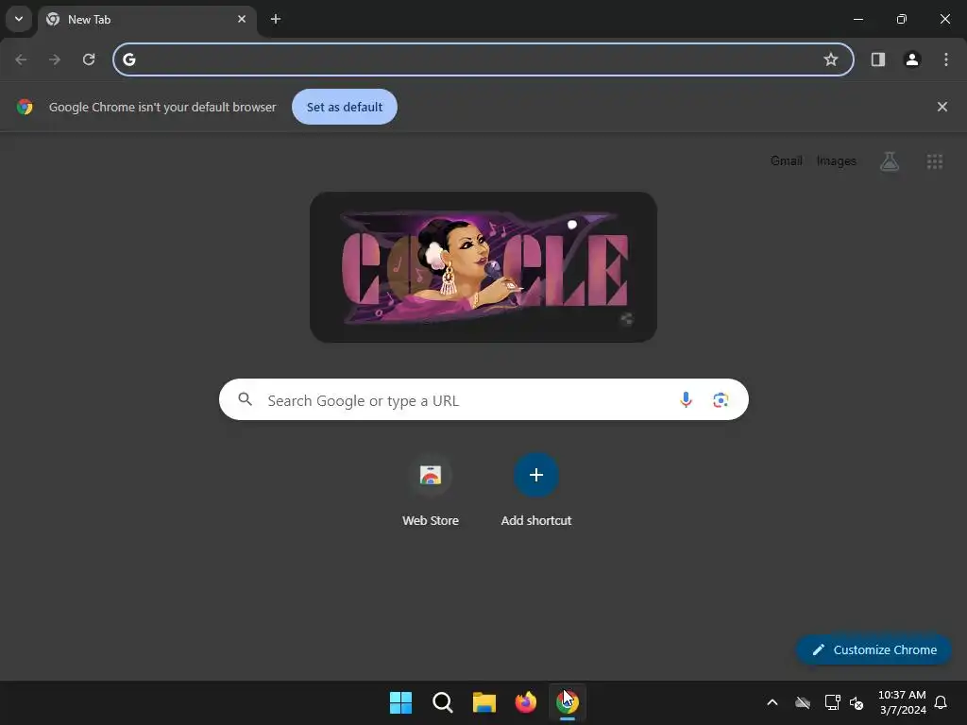
Task: Open Search Labs flask icon
Action: [x=890, y=160]
